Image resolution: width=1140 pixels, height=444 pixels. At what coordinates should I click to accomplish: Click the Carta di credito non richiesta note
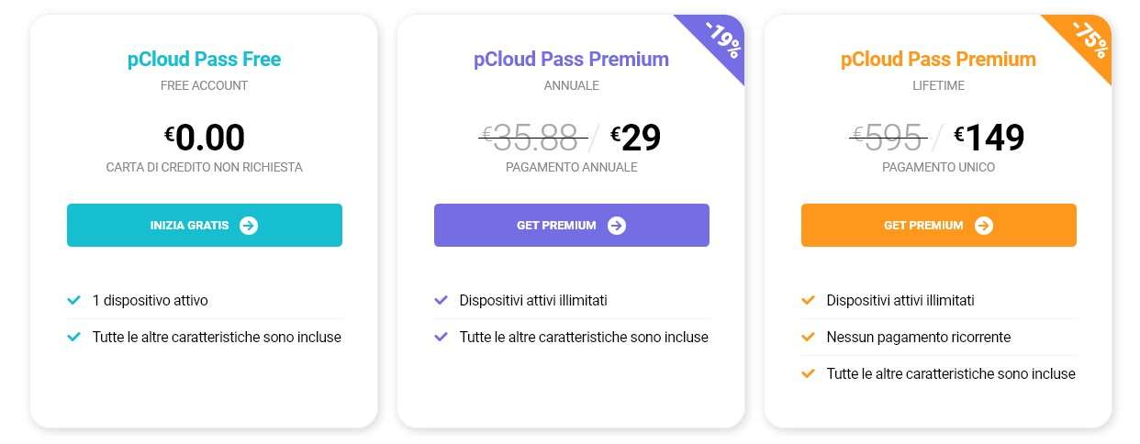204,168
